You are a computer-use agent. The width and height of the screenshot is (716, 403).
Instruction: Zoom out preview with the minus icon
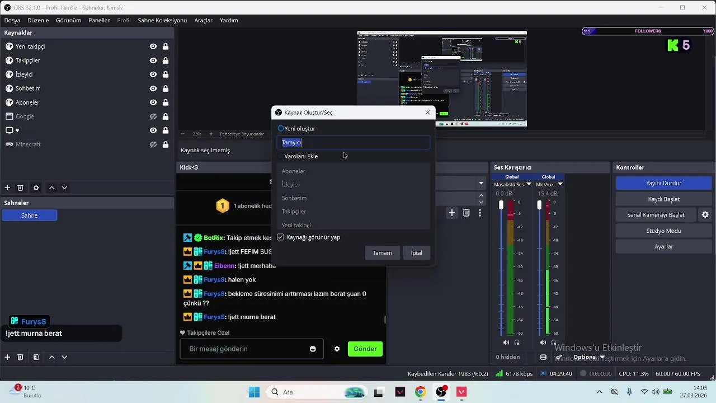click(x=182, y=134)
